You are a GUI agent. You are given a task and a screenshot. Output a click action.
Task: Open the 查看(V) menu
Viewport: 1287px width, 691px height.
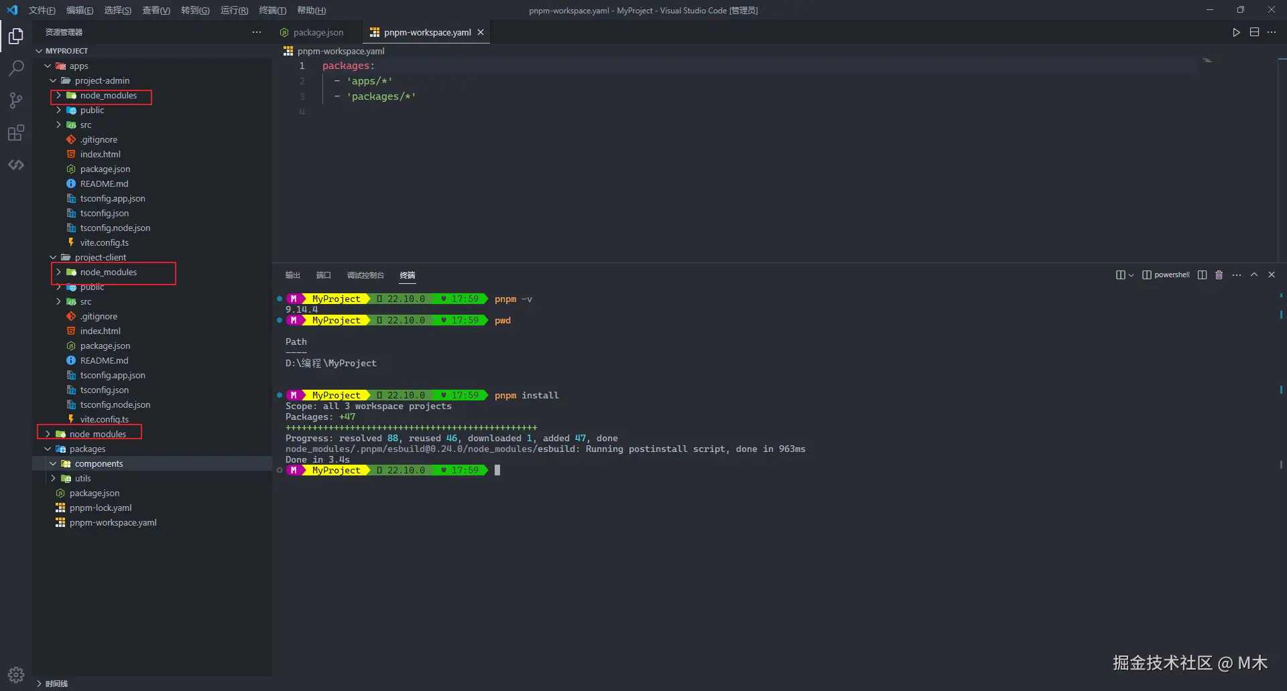(x=156, y=10)
